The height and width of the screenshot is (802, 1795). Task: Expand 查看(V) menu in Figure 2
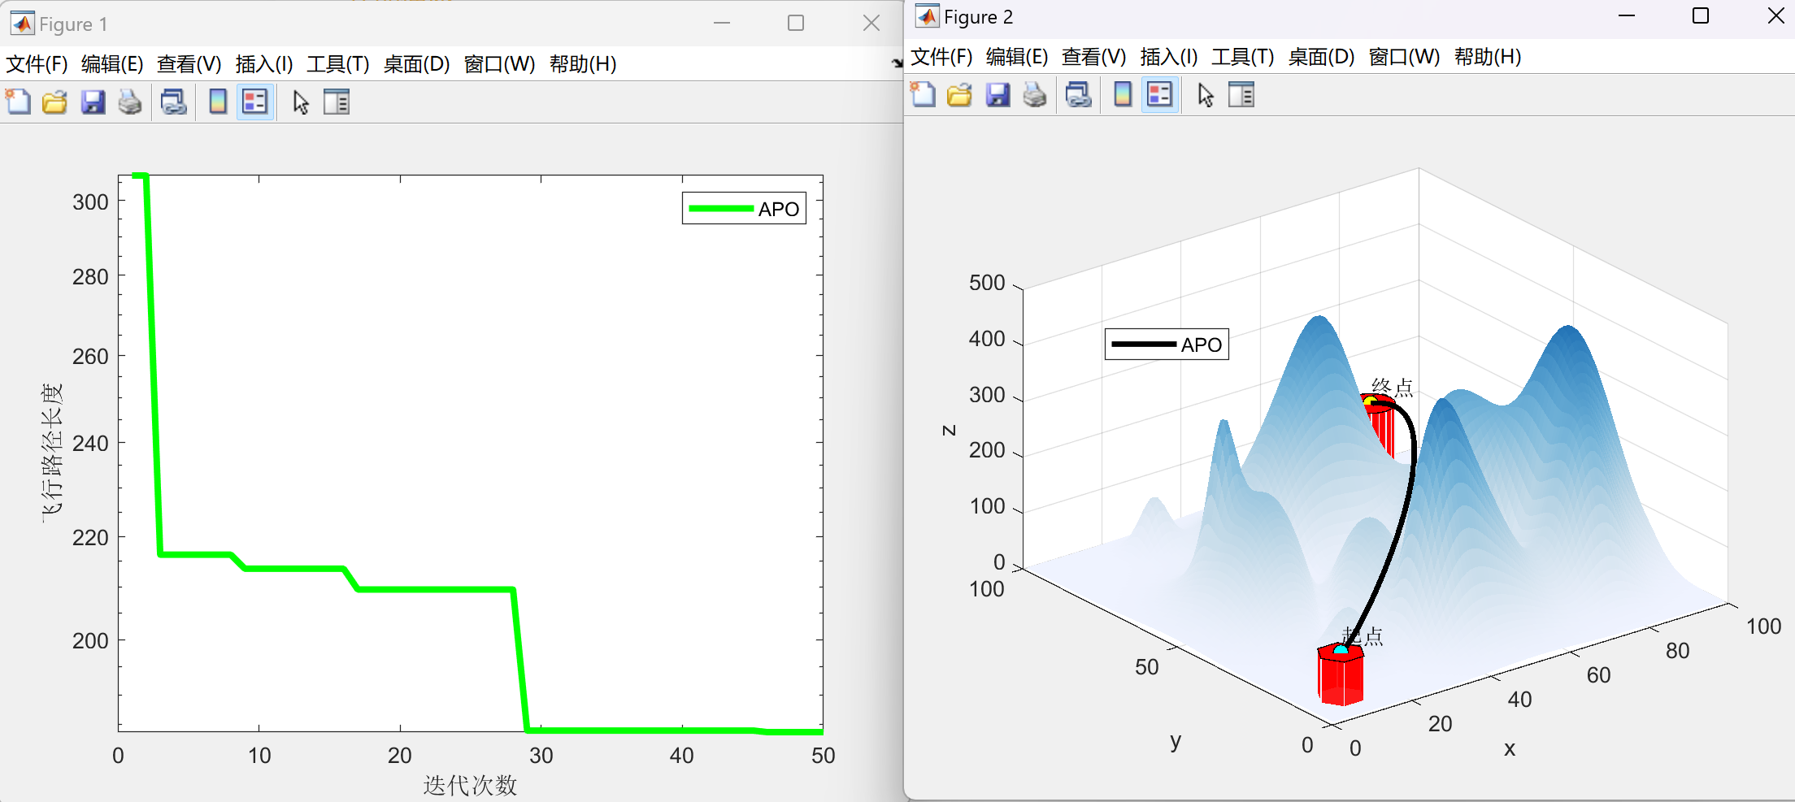point(1093,57)
